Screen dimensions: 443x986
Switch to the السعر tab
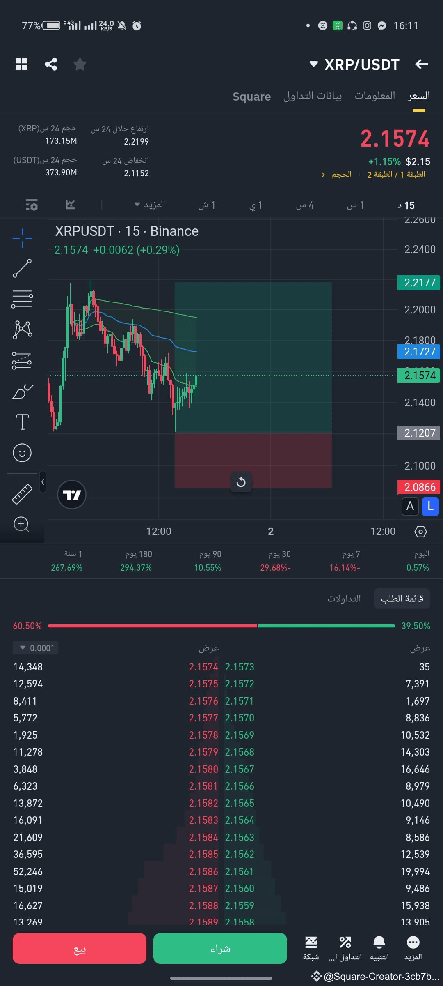click(x=419, y=96)
